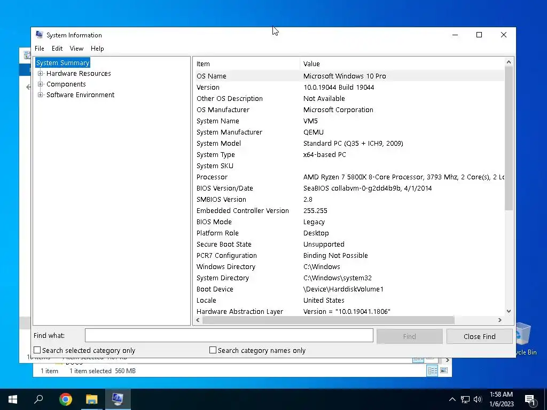Open the taskbar clock and date
This screenshot has width=547, height=410.
tap(501, 399)
